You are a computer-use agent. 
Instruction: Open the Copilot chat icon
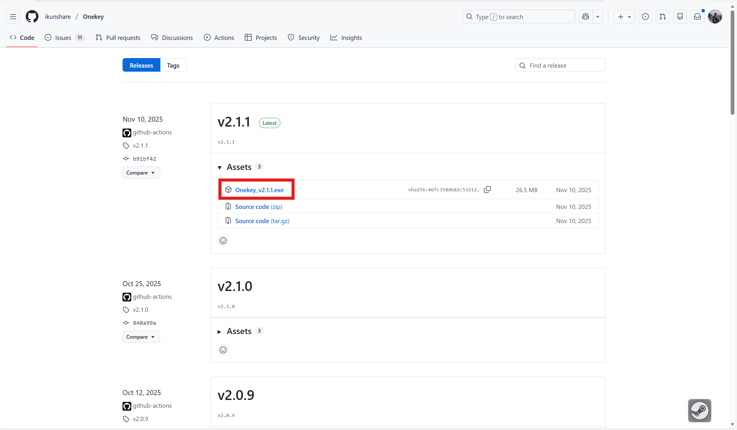586,17
